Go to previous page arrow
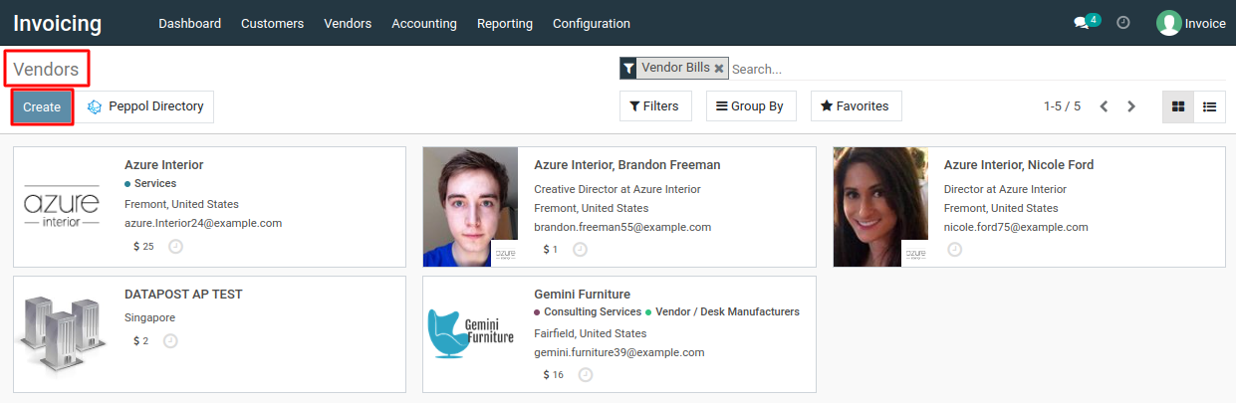This screenshot has width=1236, height=403. click(1104, 106)
